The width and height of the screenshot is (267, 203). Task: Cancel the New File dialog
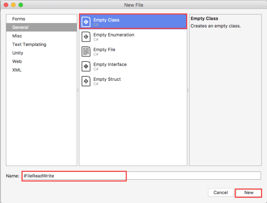(x=221, y=192)
